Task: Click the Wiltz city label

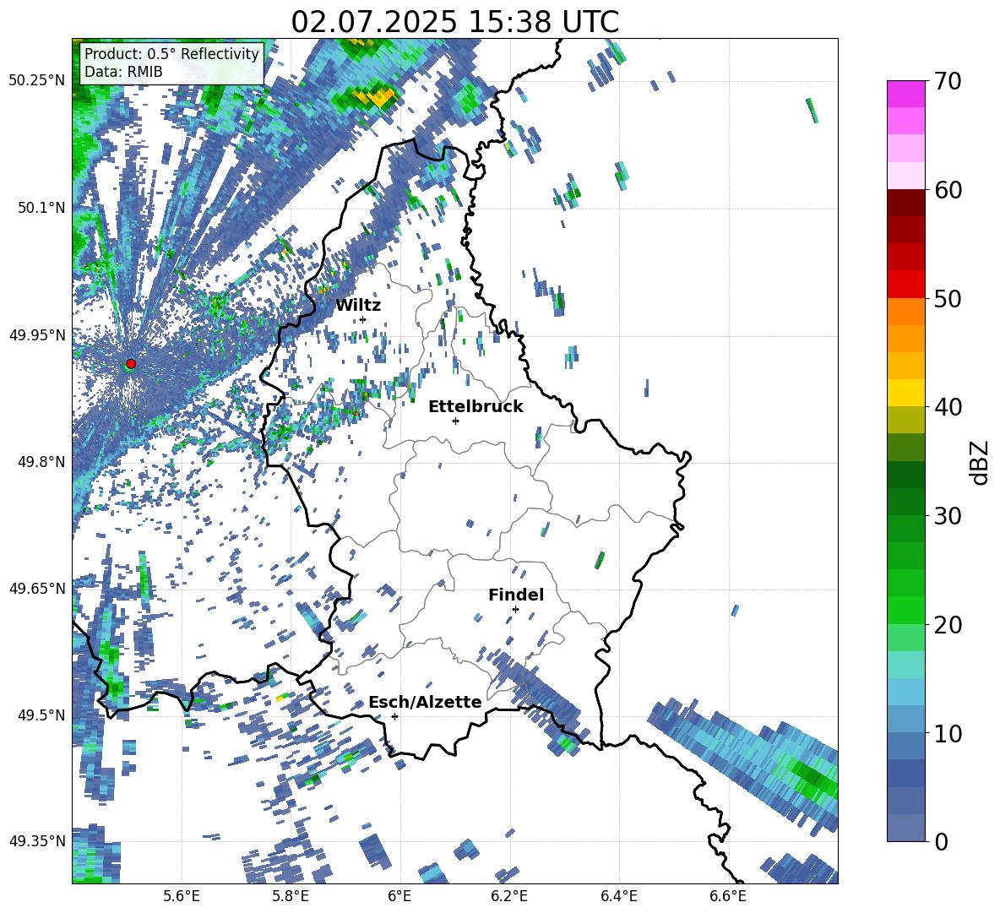Action: pos(358,306)
